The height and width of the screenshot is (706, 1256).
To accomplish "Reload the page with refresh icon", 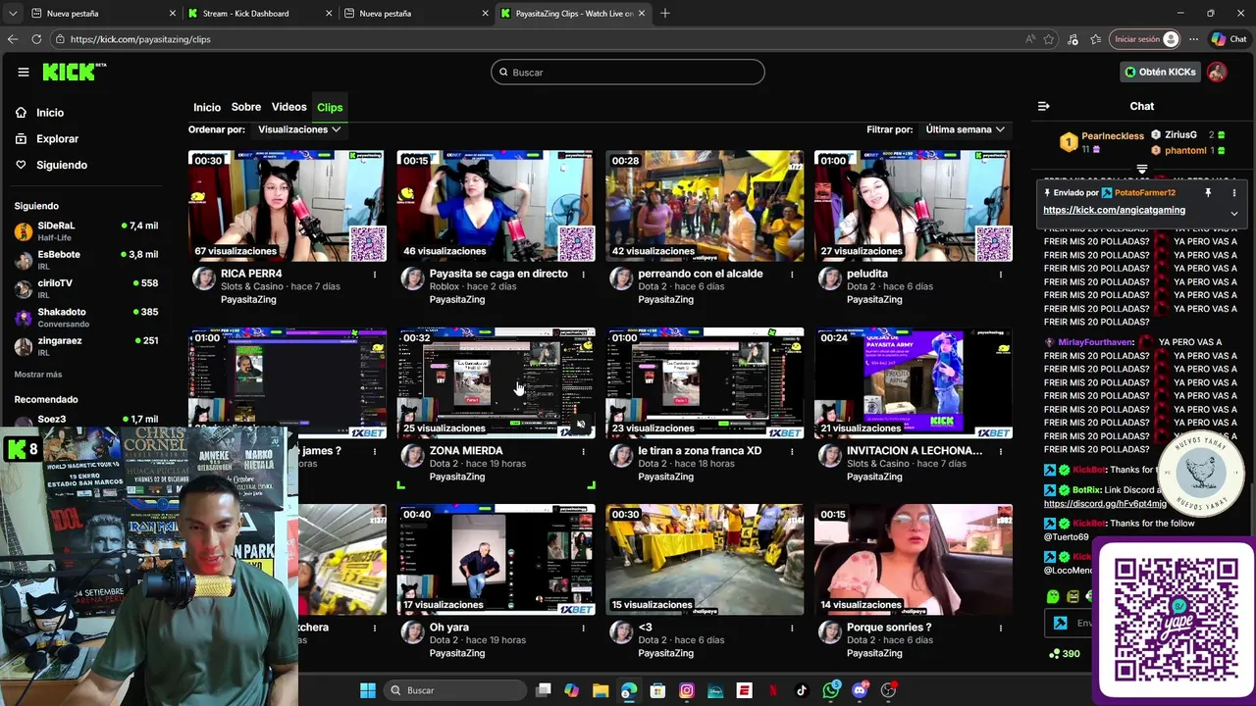I will point(36,39).
